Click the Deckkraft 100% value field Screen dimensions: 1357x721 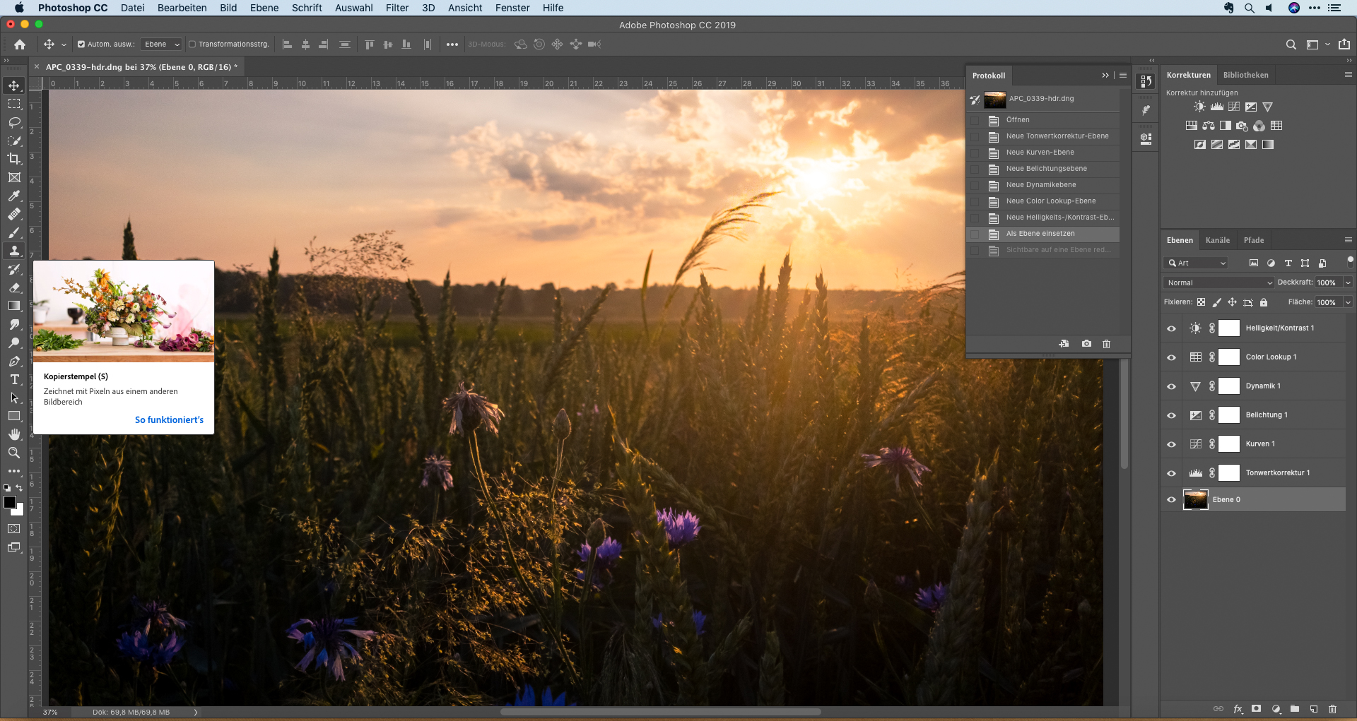click(1327, 282)
